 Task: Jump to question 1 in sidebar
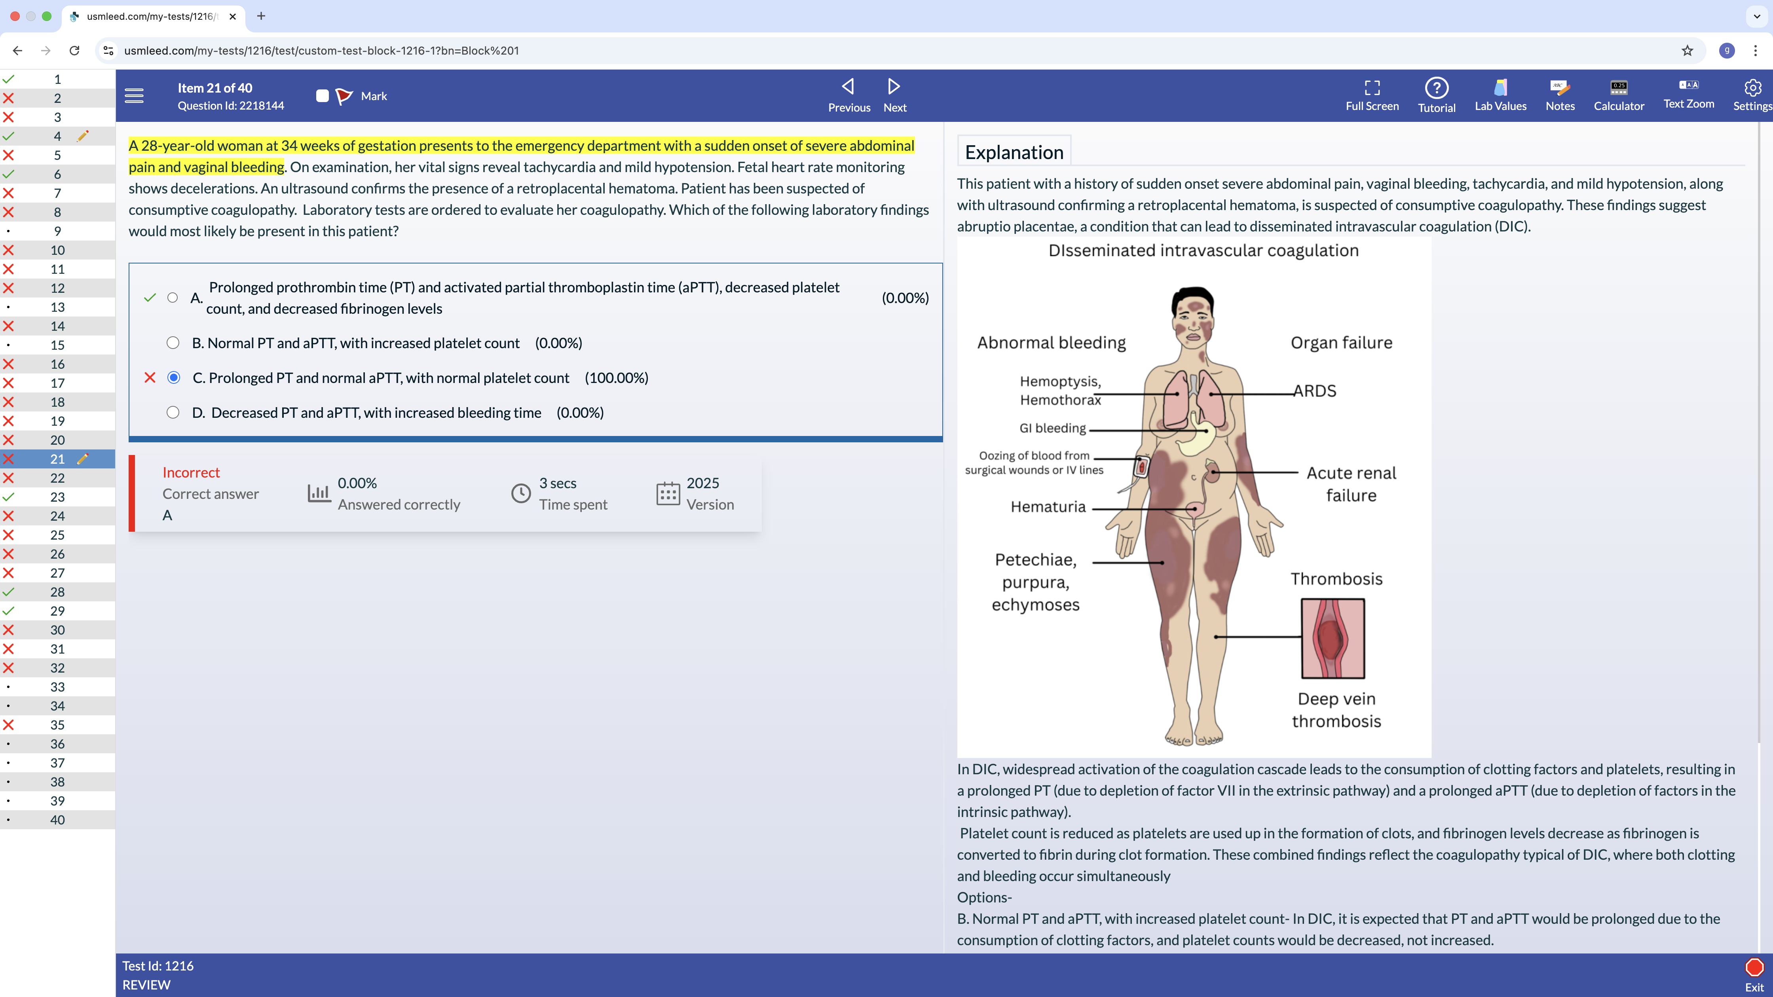[x=58, y=79]
